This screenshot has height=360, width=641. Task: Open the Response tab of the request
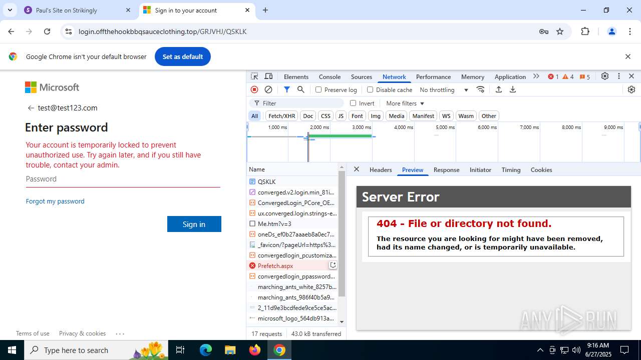pos(446,170)
